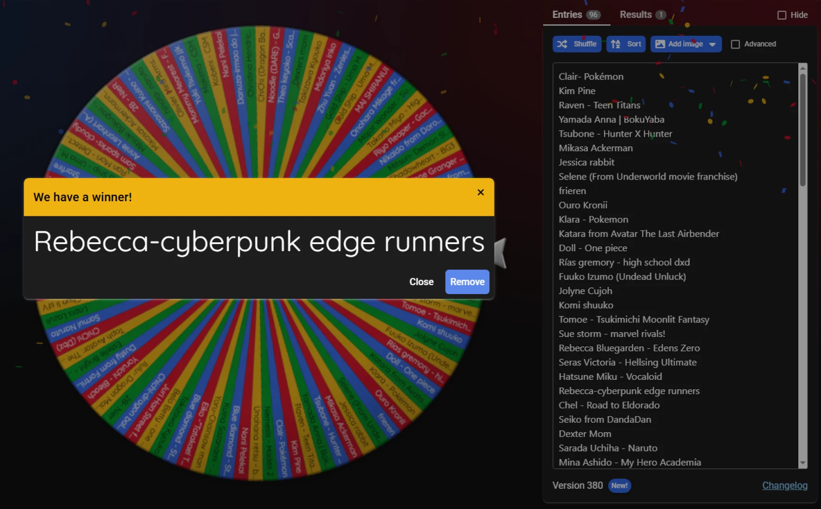
Task: Click the 'Rebecca-cyberpunk edge runners' line in entries list
Action: coord(629,391)
